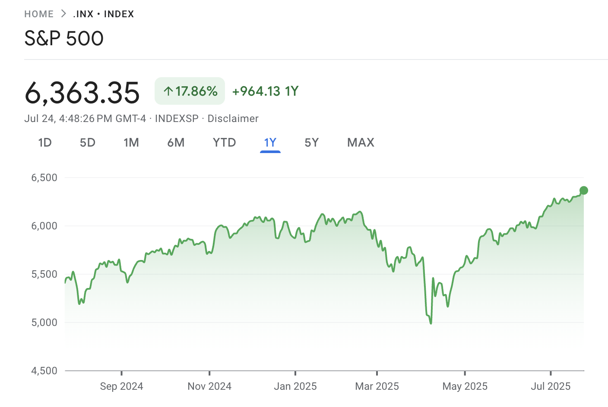Click the 6,500 y-axis label
608x407 pixels.
[x=44, y=178]
